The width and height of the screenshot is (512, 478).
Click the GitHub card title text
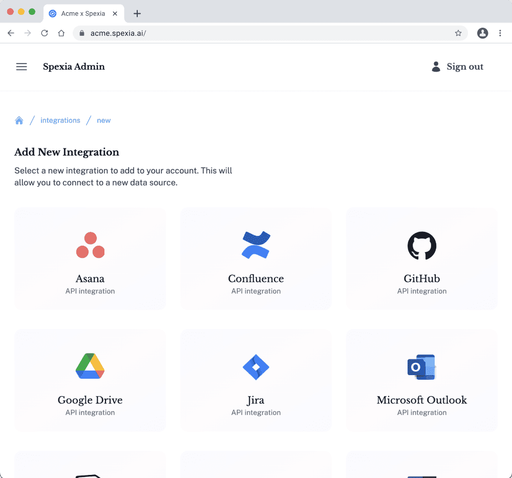pos(422,278)
